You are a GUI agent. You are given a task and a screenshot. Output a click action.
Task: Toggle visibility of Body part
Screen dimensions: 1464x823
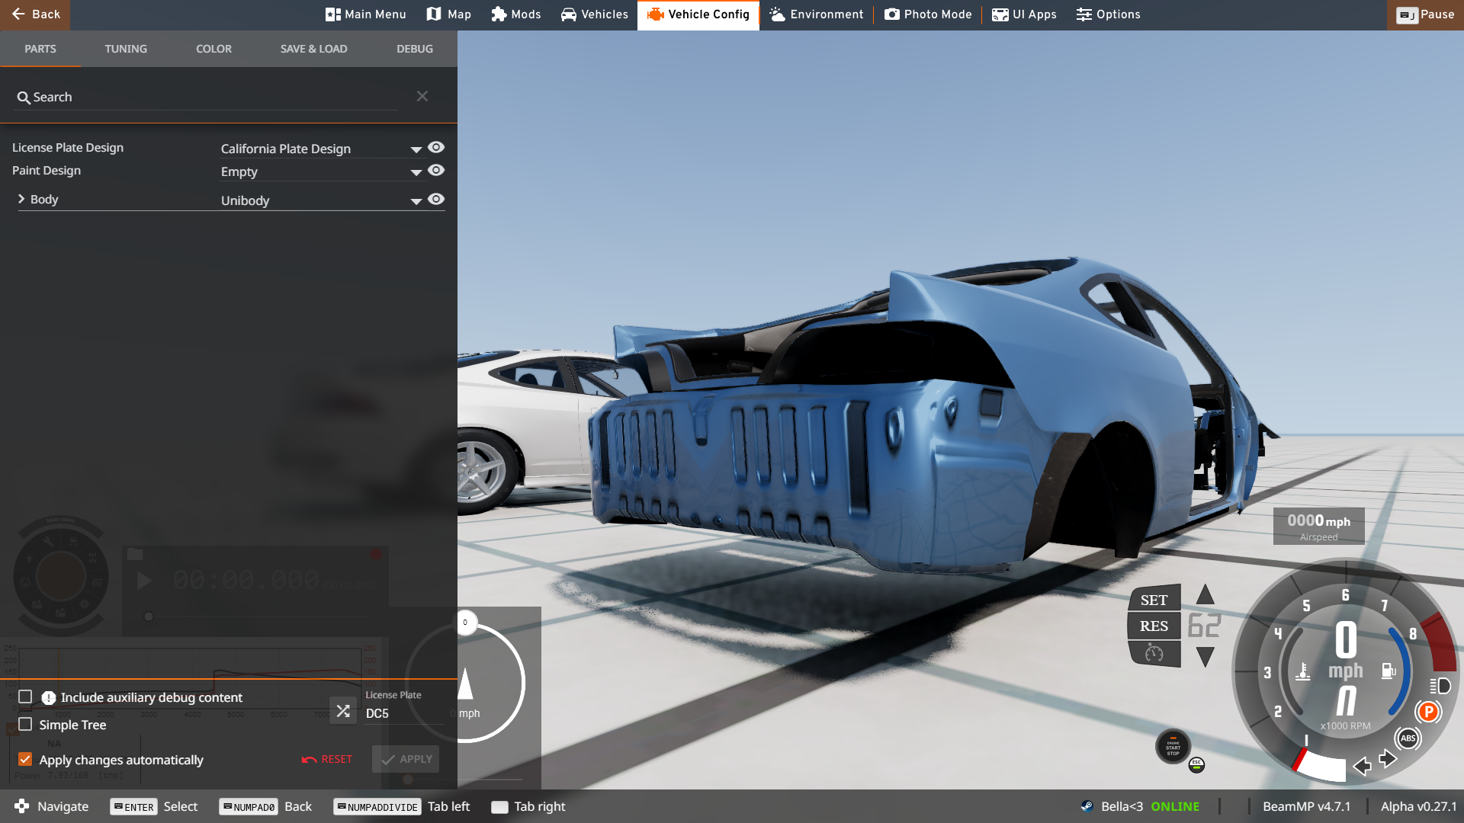(x=436, y=199)
